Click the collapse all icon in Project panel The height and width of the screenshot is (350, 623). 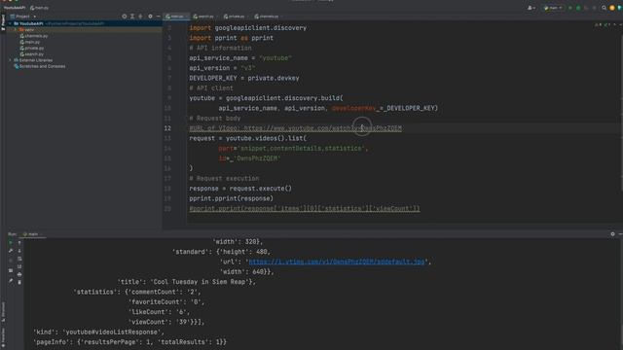tap(140, 17)
